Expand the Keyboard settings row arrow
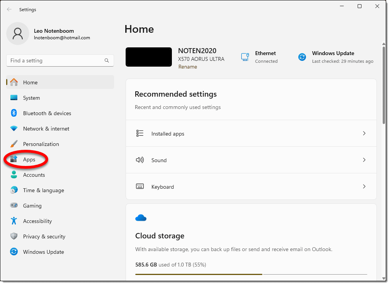390x285 pixels. [x=364, y=186]
